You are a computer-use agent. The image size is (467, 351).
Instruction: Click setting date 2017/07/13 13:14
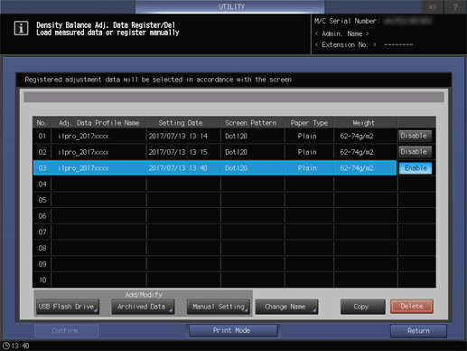pos(178,136)
